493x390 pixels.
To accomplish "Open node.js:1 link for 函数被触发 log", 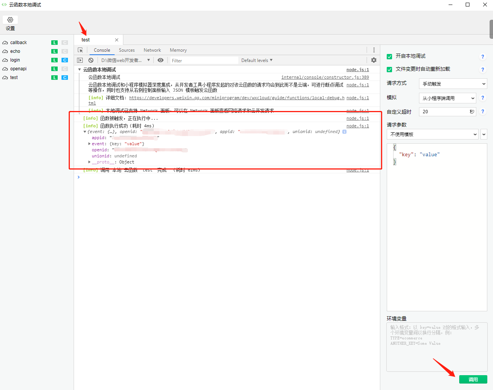I will point(358,118).
